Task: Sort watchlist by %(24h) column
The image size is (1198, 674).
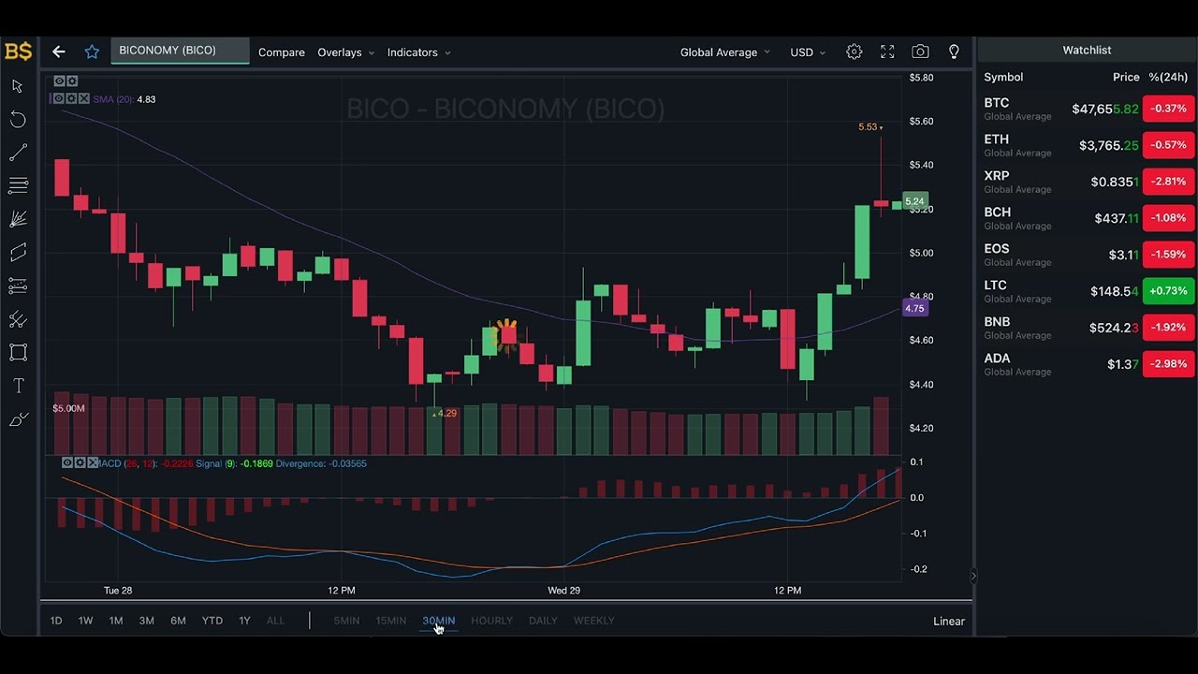Action: (x=1167, y=78)
